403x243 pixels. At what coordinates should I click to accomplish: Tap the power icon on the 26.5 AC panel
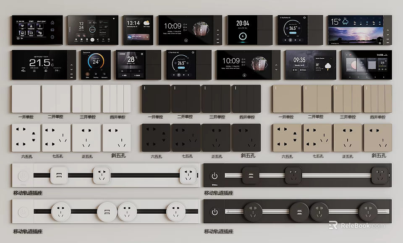click(x=304, y=18)
